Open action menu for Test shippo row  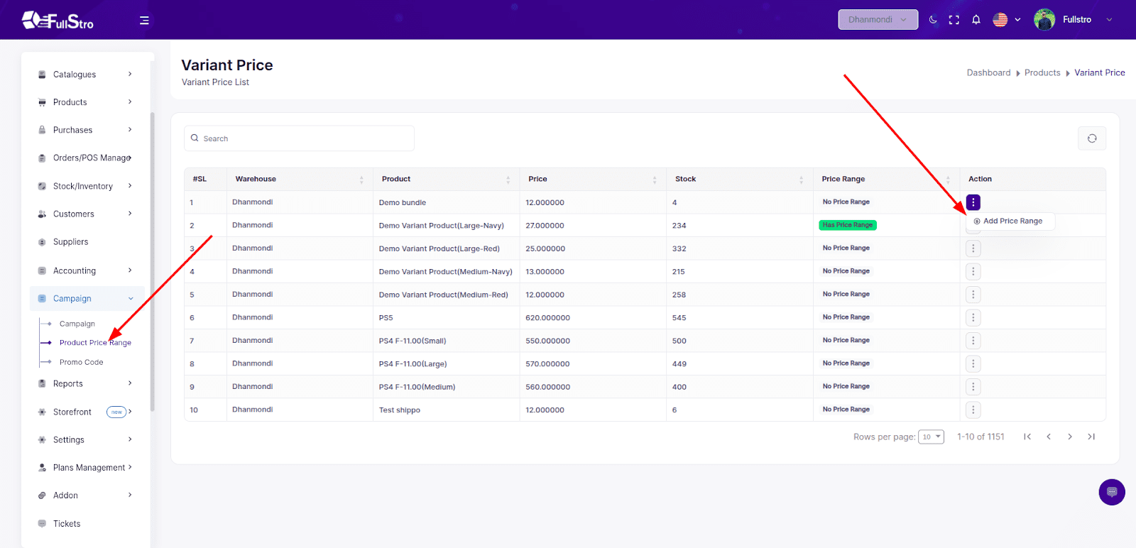point(973,410)
